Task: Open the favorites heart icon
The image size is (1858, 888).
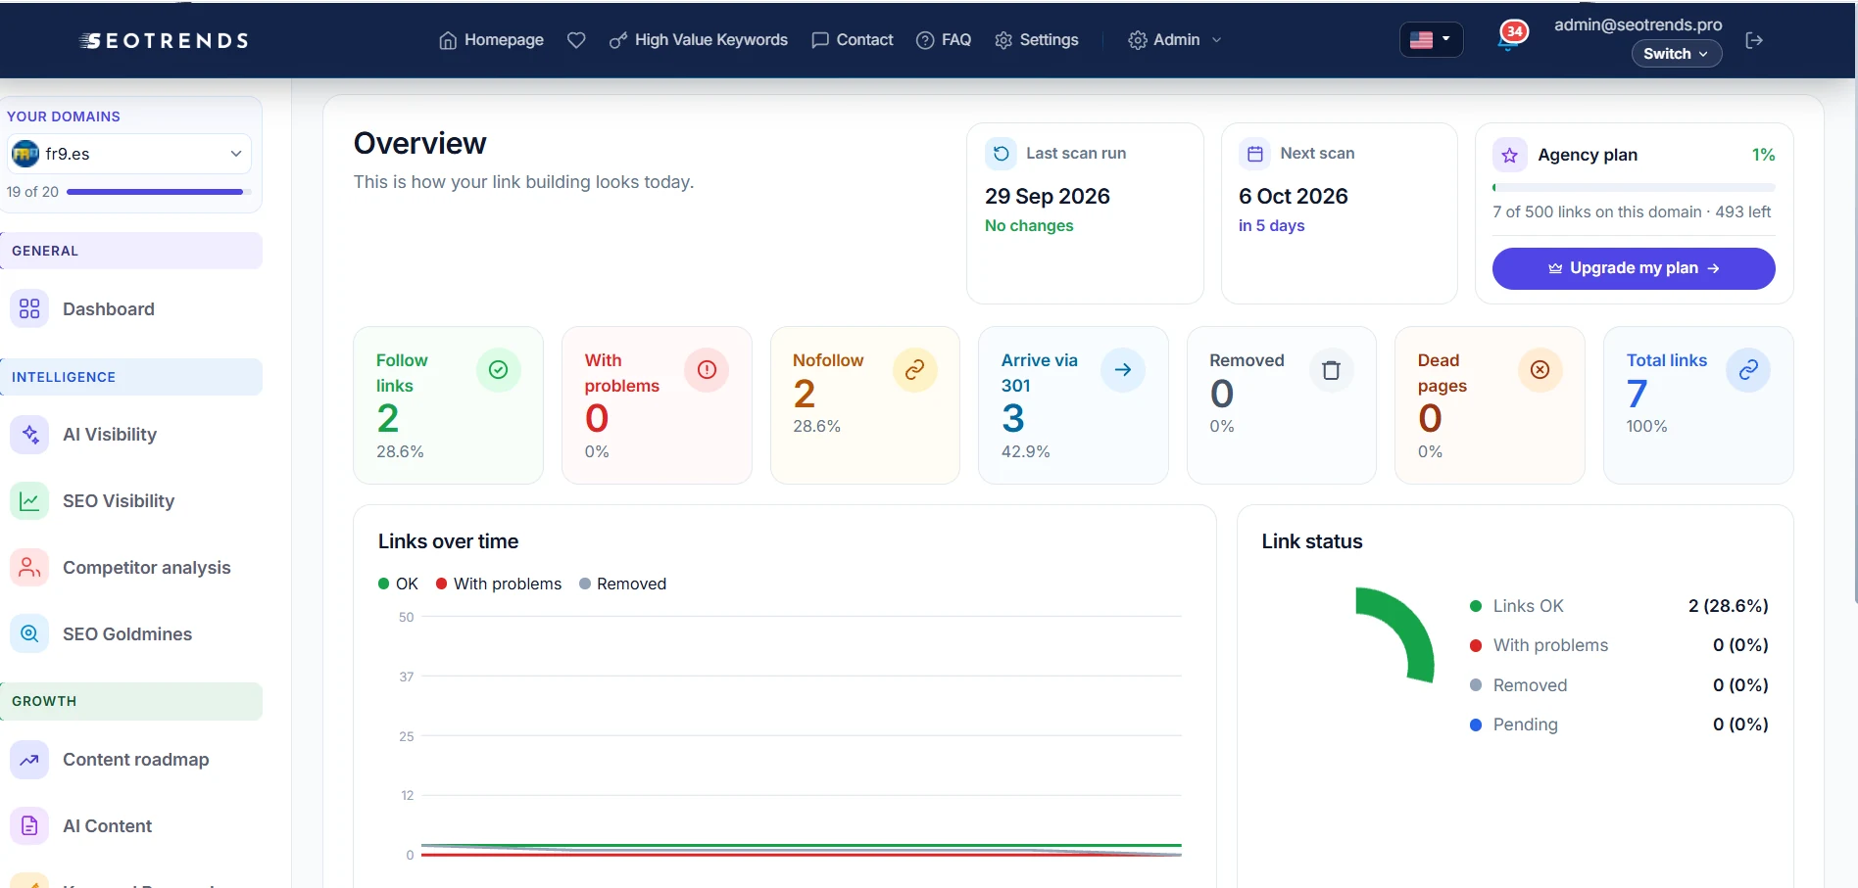Action: [576, 40]
